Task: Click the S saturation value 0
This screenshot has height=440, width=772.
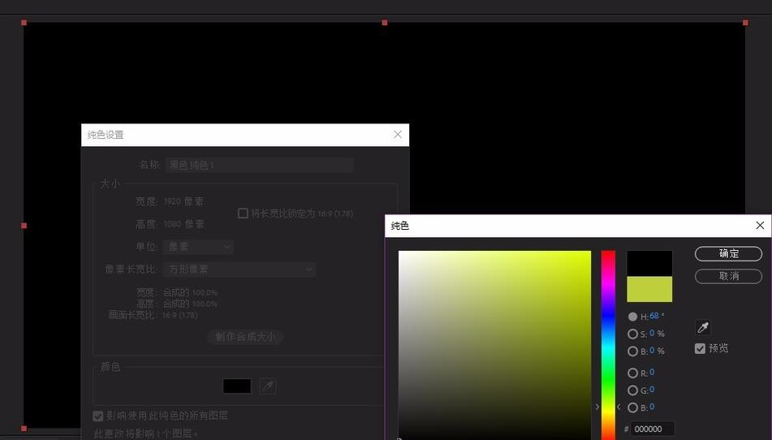Action: click(x=652, y=333)
